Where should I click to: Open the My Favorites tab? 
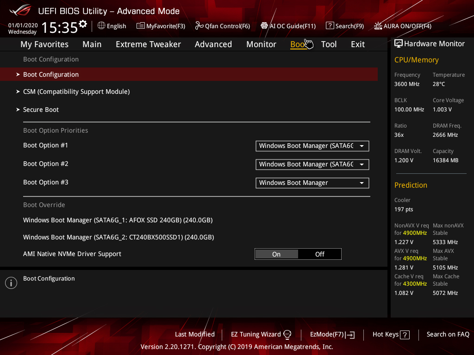click(x=44, y=44)
